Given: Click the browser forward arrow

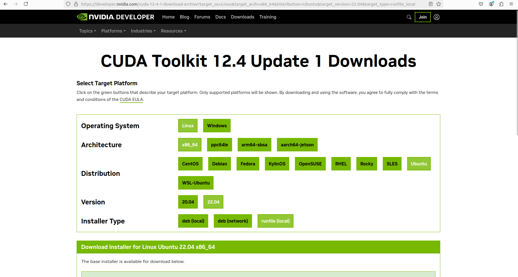Looking at the screenshot, I should (x=16, y=4).
